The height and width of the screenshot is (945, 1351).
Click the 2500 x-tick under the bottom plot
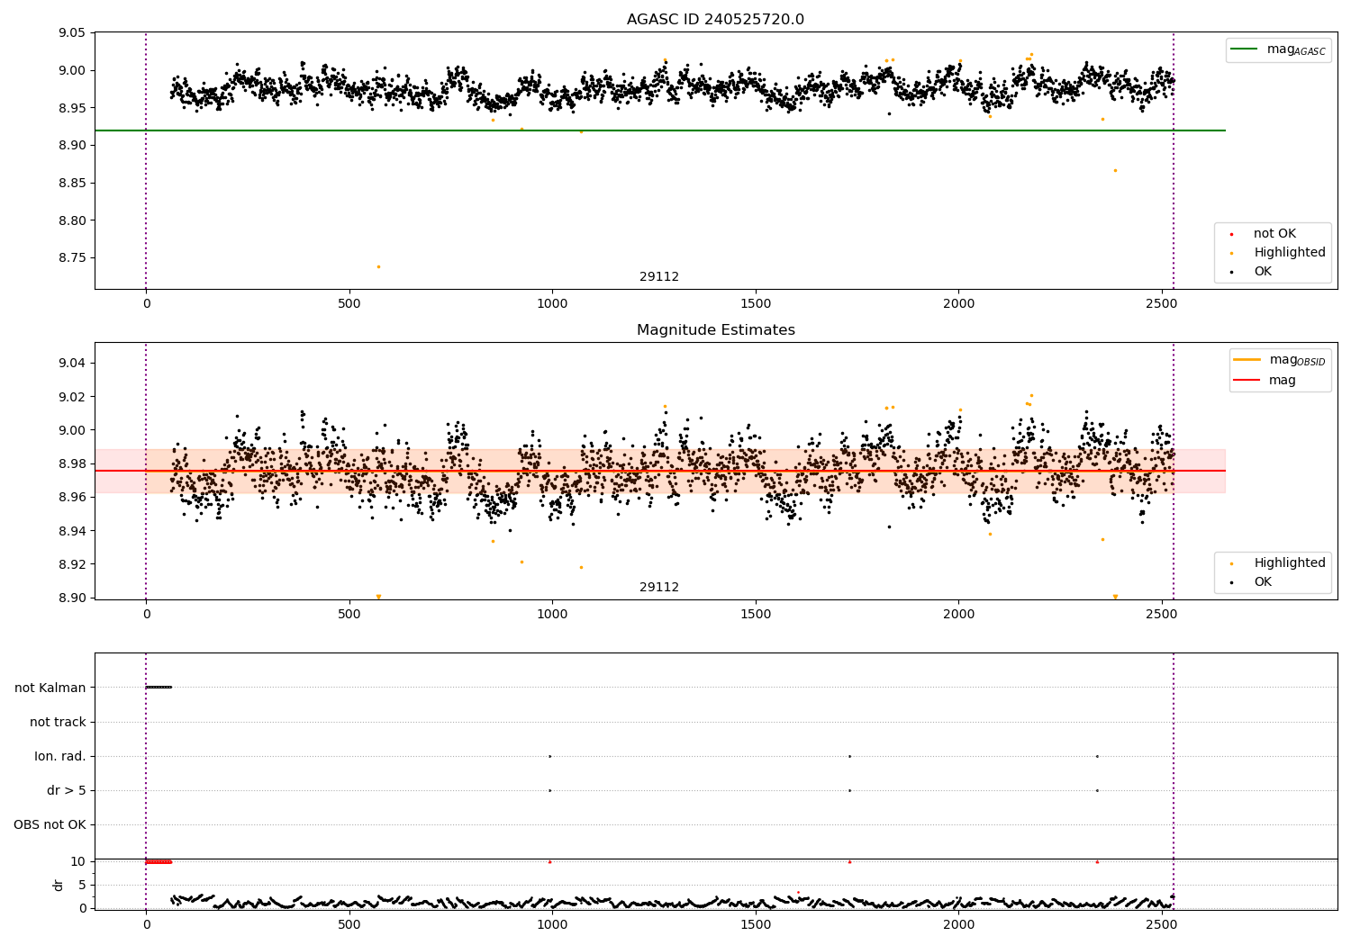pos(1162,924)
